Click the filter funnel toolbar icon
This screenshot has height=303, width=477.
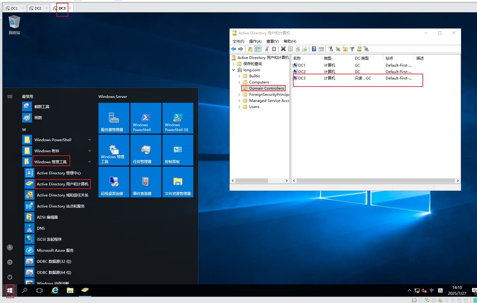pos(352,49)
